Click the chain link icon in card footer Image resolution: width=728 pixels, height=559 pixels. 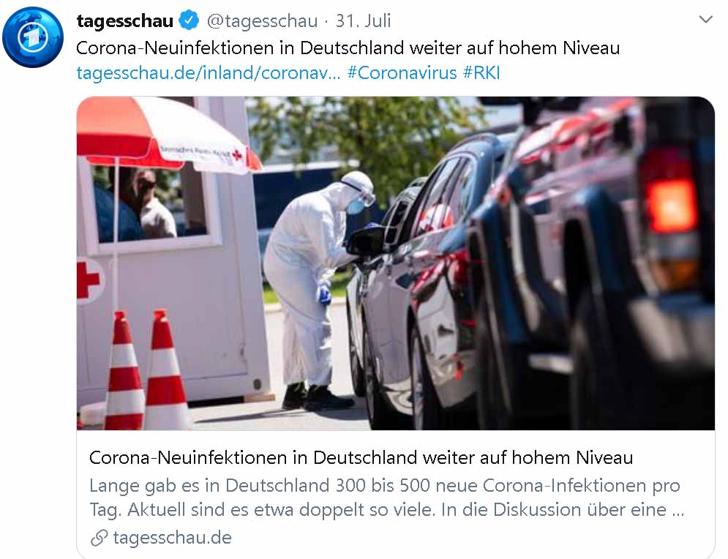[x=99, y=538]
